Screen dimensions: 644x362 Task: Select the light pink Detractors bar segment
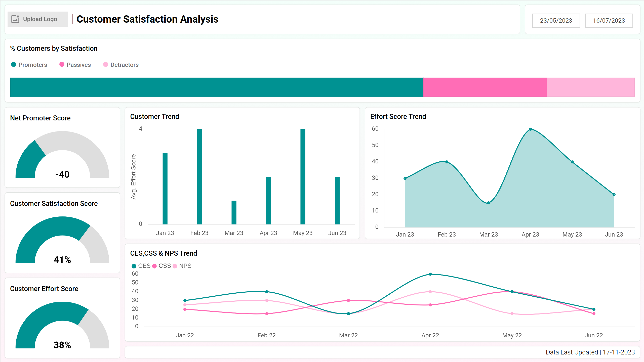coord(591,87)
